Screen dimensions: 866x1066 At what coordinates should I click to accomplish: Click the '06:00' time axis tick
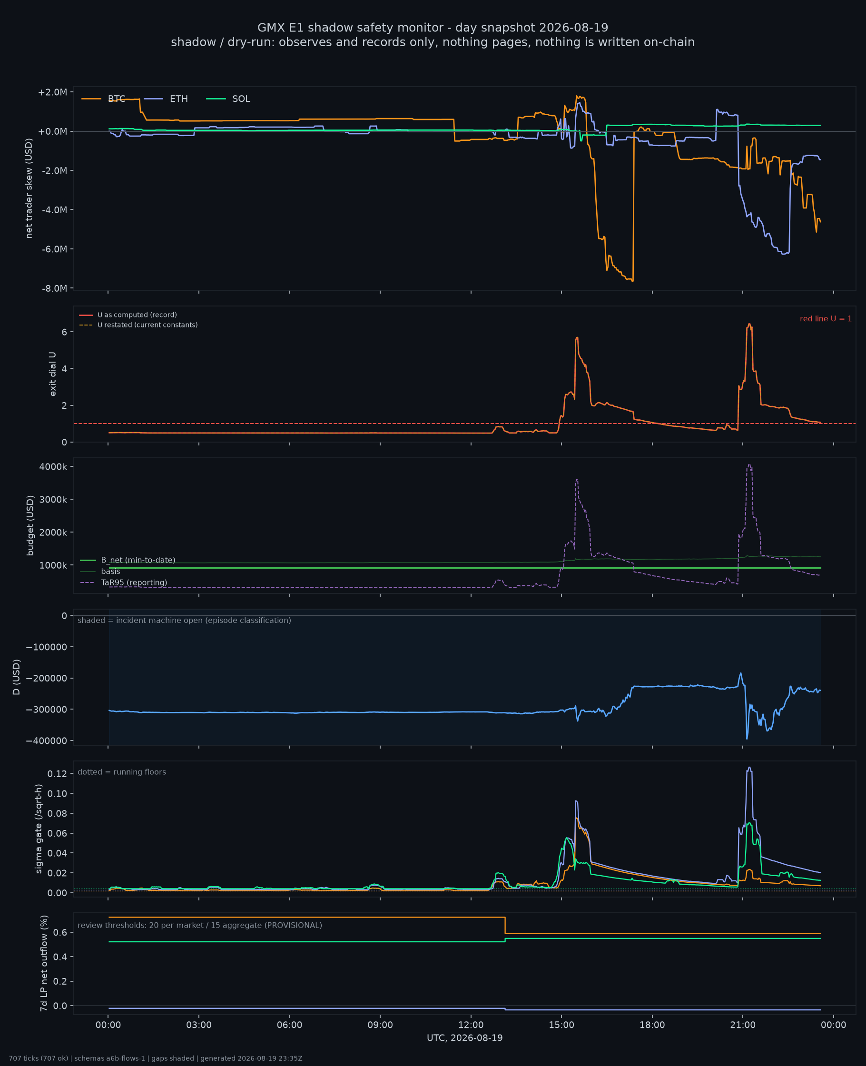[x=290, y=1025]
